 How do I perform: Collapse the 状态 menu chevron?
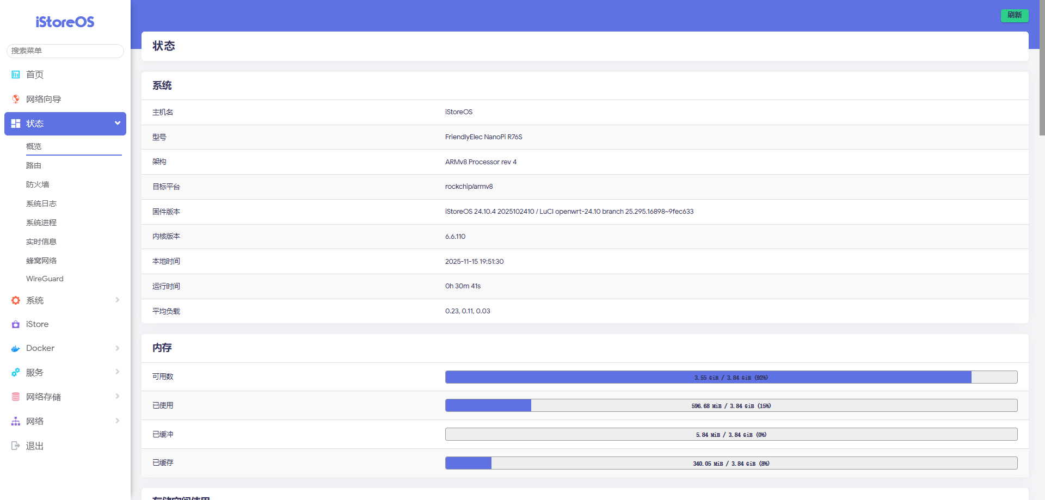pos(117,124)
